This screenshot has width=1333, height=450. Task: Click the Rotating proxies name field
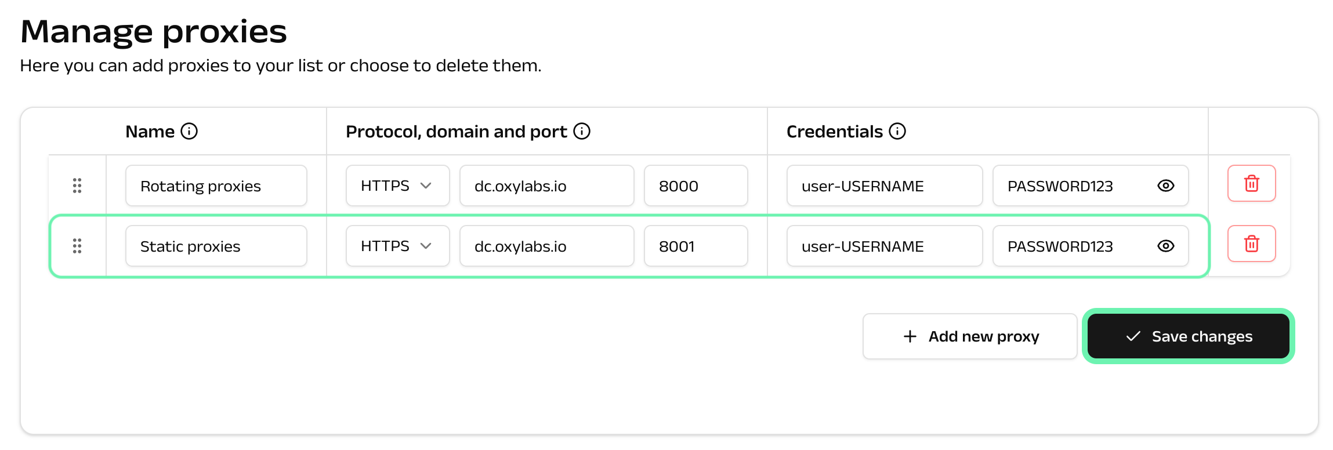(216, 186)
